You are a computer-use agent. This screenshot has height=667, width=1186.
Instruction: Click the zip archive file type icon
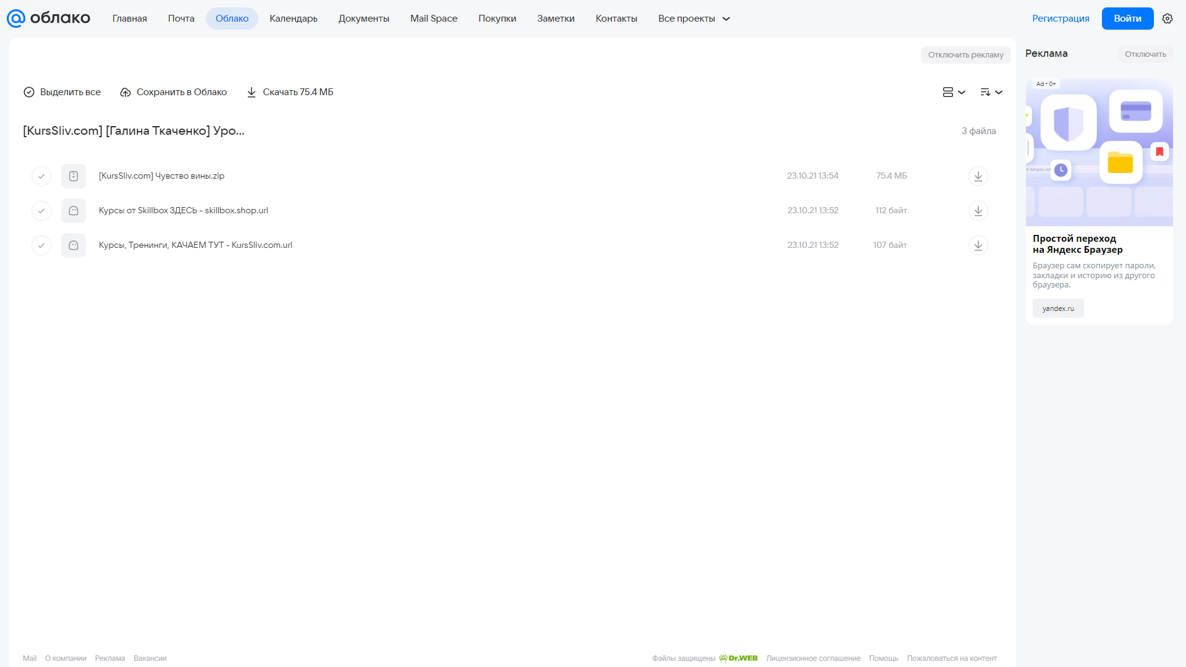coord(74,176)
